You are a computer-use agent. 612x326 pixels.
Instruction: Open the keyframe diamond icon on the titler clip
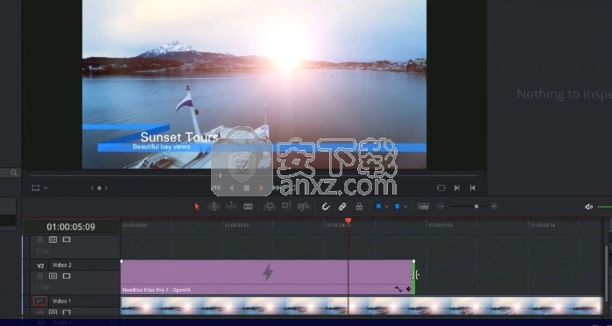point(409,289)
